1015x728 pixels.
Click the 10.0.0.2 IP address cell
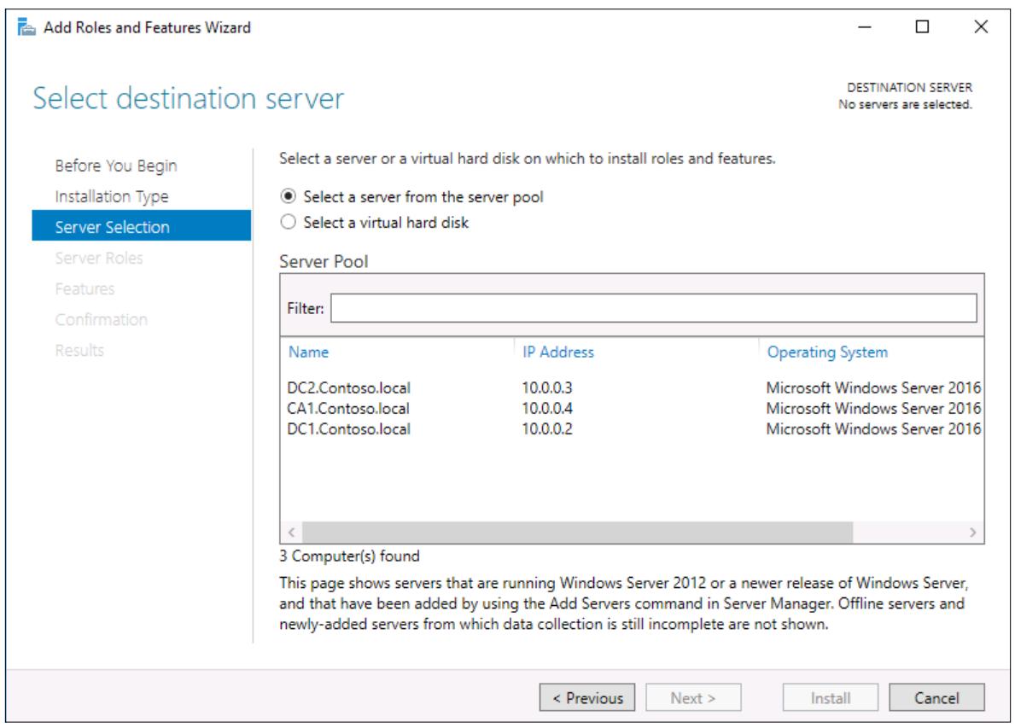click(547, 429)
